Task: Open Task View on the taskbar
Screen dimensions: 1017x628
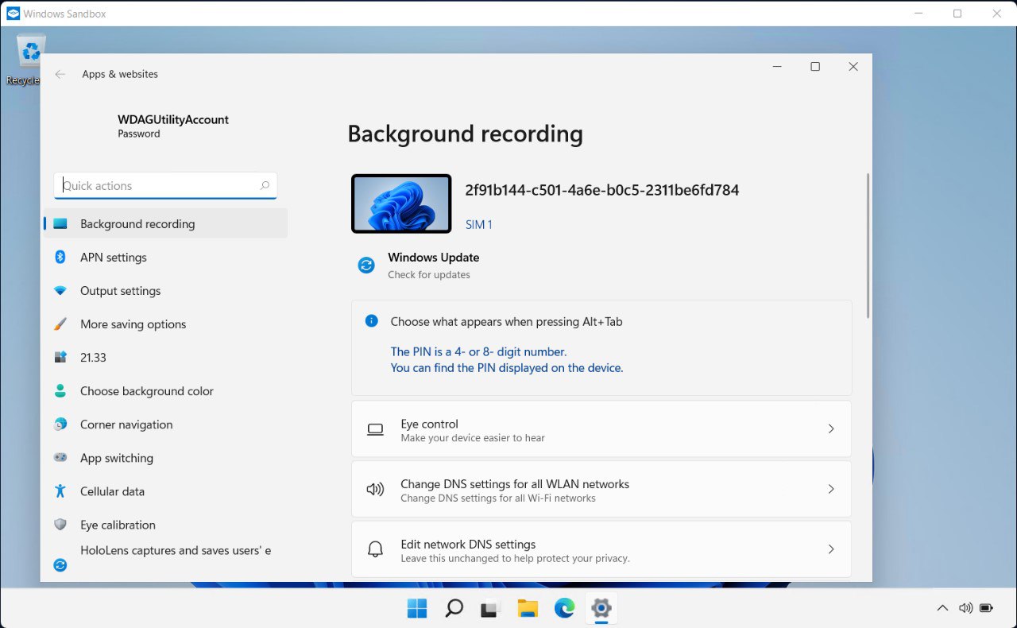Action: tap(490, 609)
